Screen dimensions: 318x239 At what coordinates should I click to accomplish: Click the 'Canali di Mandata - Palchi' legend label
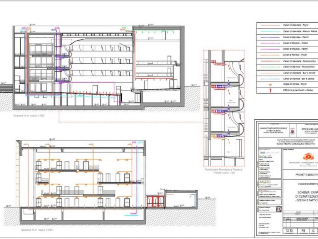coord(296,37)
